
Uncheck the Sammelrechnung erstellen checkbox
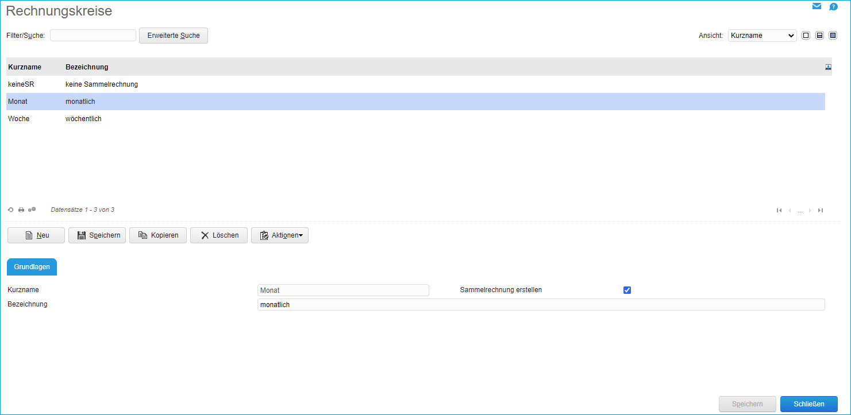coord(627,290)
